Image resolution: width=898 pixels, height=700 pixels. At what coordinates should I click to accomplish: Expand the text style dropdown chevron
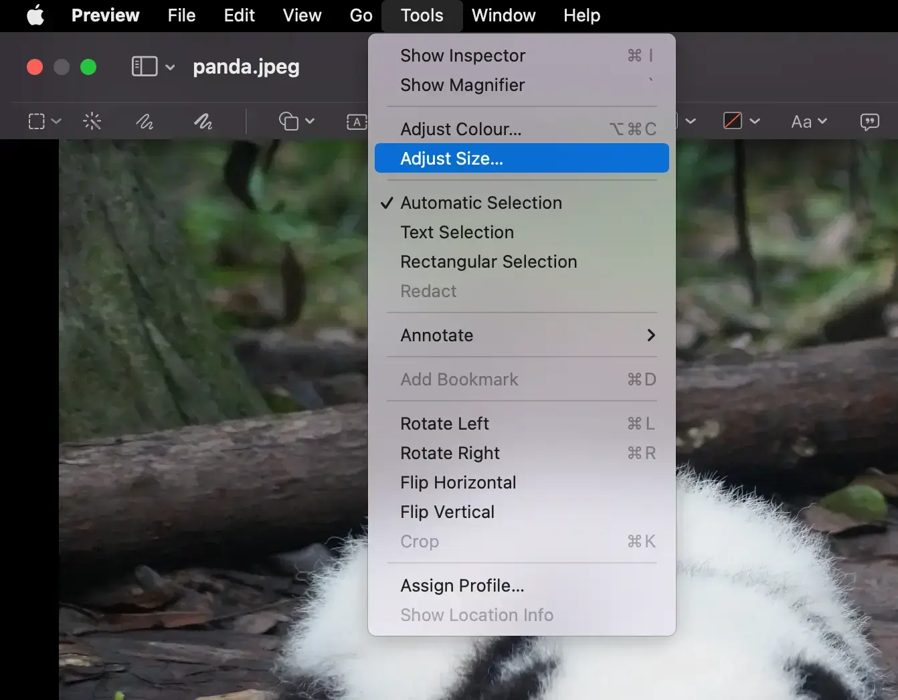pyautogui.click(x=822, y=121)
